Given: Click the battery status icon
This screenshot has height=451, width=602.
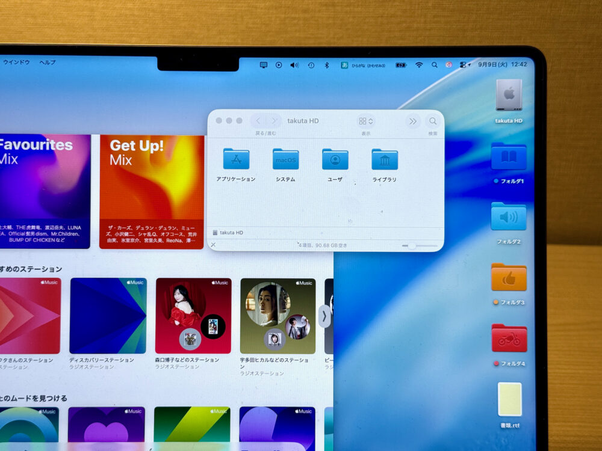Looking at the screenshot, I should pyautogui.click(x=401, y=65).
